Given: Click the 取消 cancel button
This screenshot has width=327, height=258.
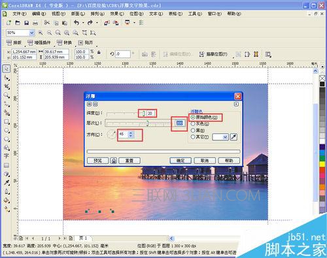Looking at the screenshot, I should pyautogui.click(x=205, y=161).
